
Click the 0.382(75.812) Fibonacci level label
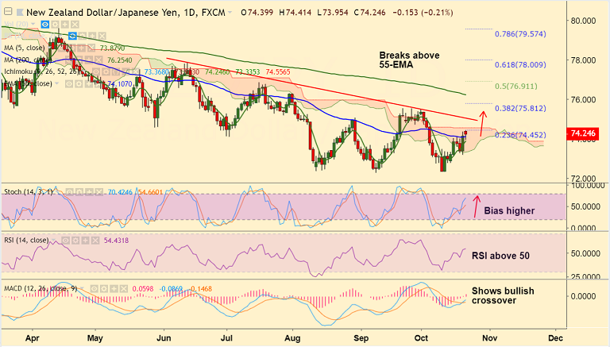click(520, 109)
